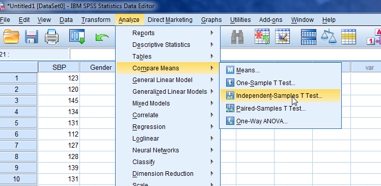Choose Means... from Compare Means

coord(281,70)
